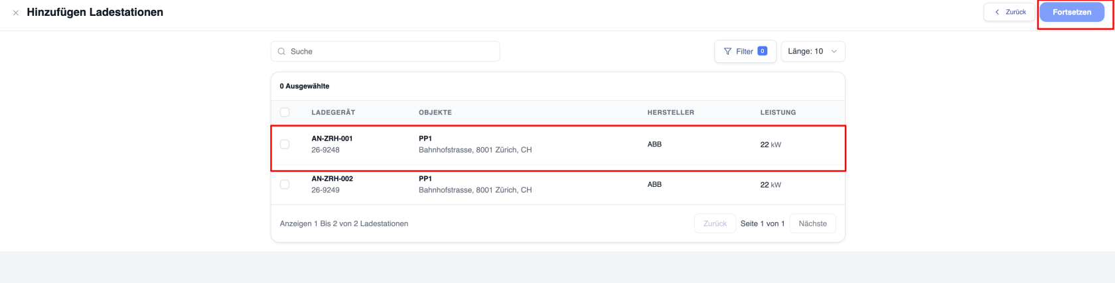Click the Hersteller column header

click(670, 112)
